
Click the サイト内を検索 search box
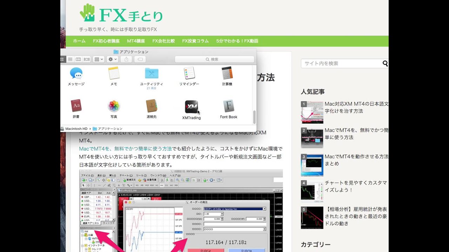341,63
